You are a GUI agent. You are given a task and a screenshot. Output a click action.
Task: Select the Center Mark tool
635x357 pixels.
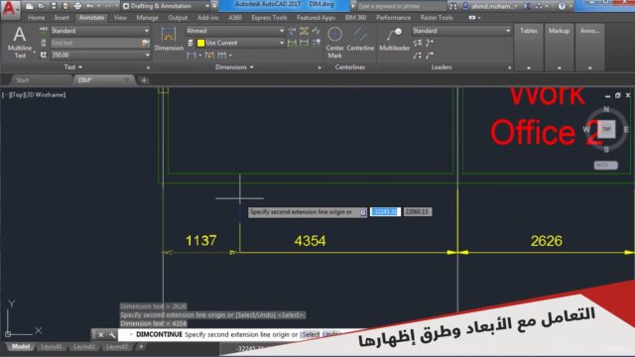pos(335,42)
